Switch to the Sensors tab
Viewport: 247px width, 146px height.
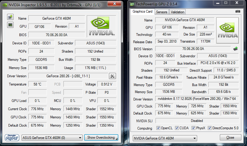(x=161, y=12)
